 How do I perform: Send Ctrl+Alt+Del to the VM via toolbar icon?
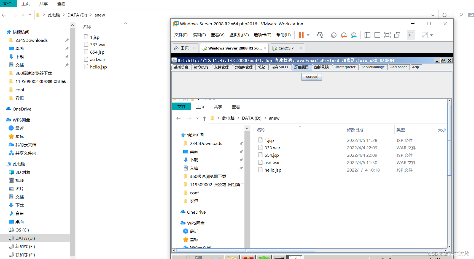(320, 35)
